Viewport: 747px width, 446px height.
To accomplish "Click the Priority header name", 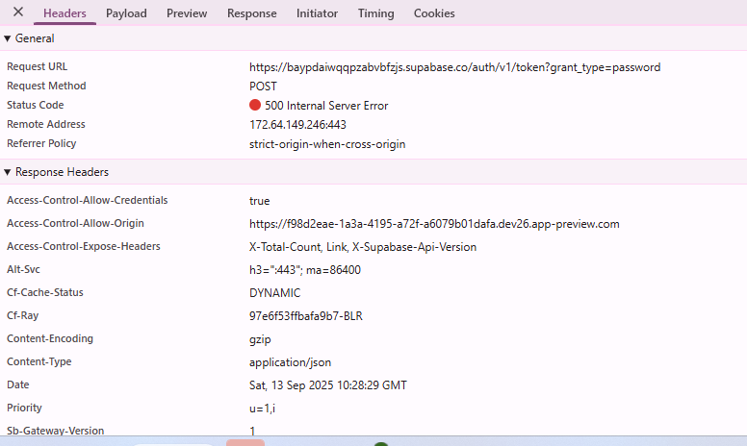I will (x=24, y=408).
